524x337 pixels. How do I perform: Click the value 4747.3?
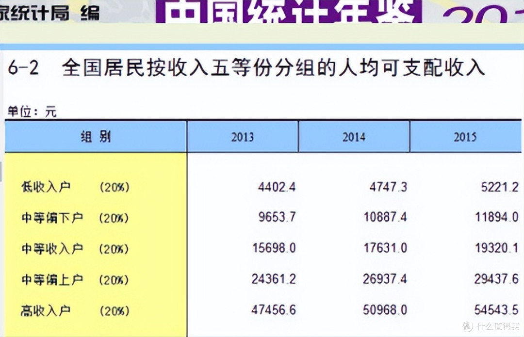(x=388, y=187)
